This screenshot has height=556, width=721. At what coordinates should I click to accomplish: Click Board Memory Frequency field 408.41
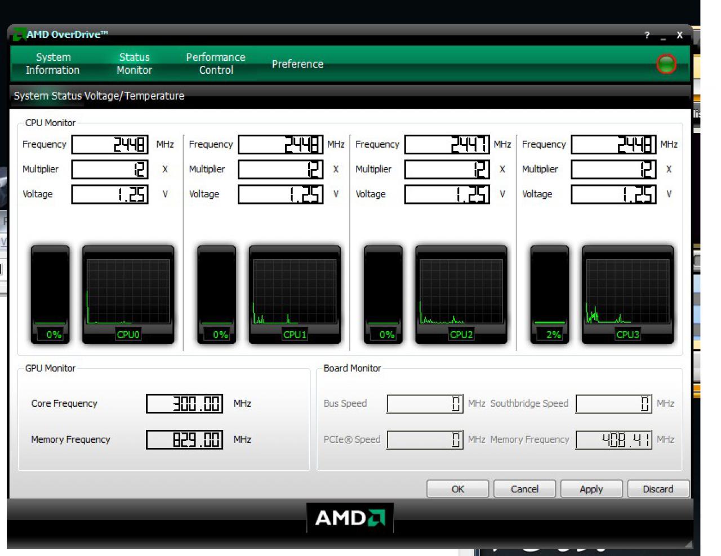614,439
